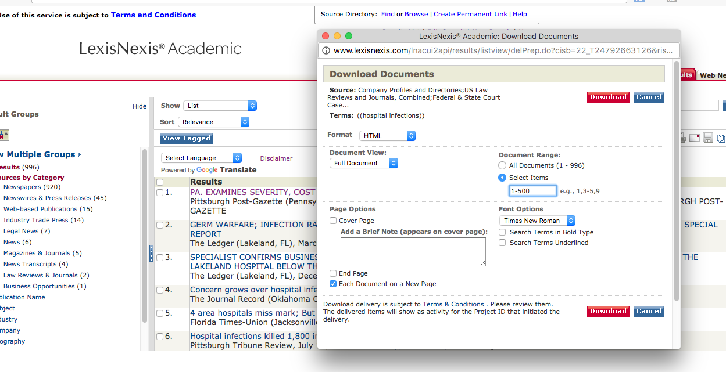The height and width of the screenshot is (372, 726).
Task: Tick the select-all checkbox in Results header
Action: 160,182
